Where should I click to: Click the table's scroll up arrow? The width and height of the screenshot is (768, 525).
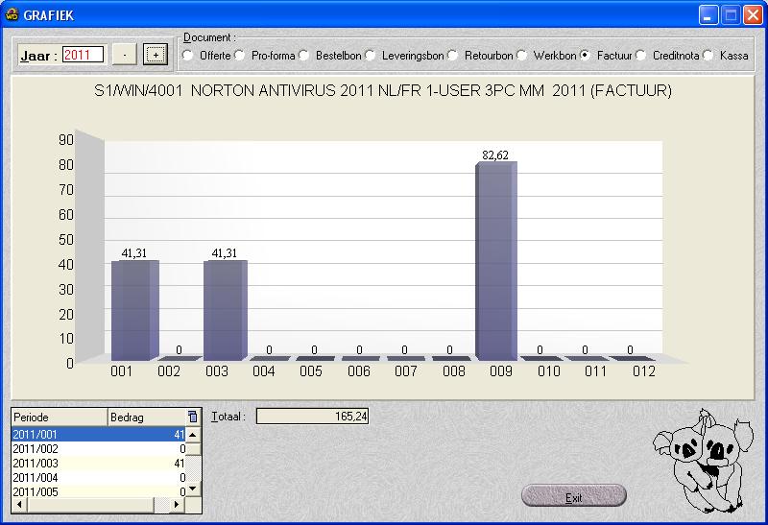(193, 435)
